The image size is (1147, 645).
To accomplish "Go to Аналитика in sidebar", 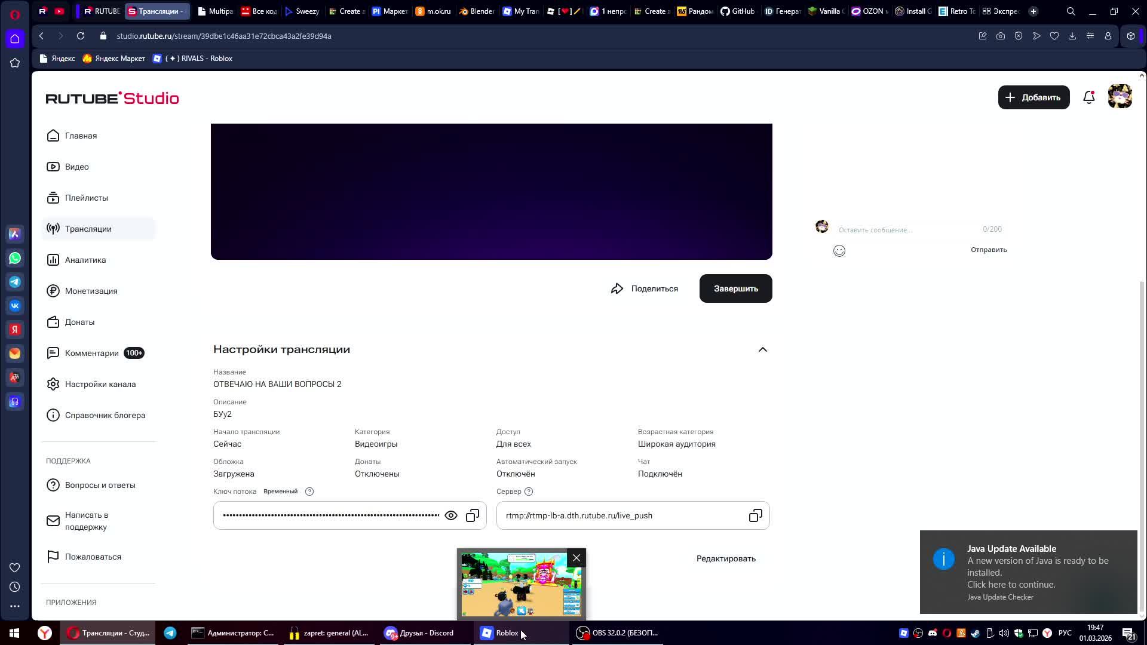I will point(85,260).
